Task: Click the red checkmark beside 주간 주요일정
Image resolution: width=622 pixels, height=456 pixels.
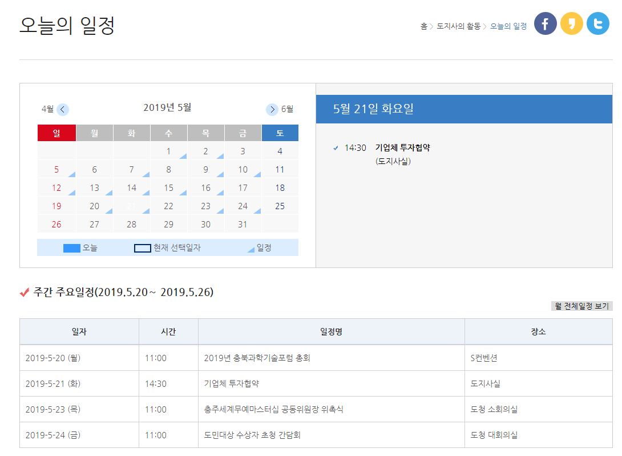Action: coord(25,293)
